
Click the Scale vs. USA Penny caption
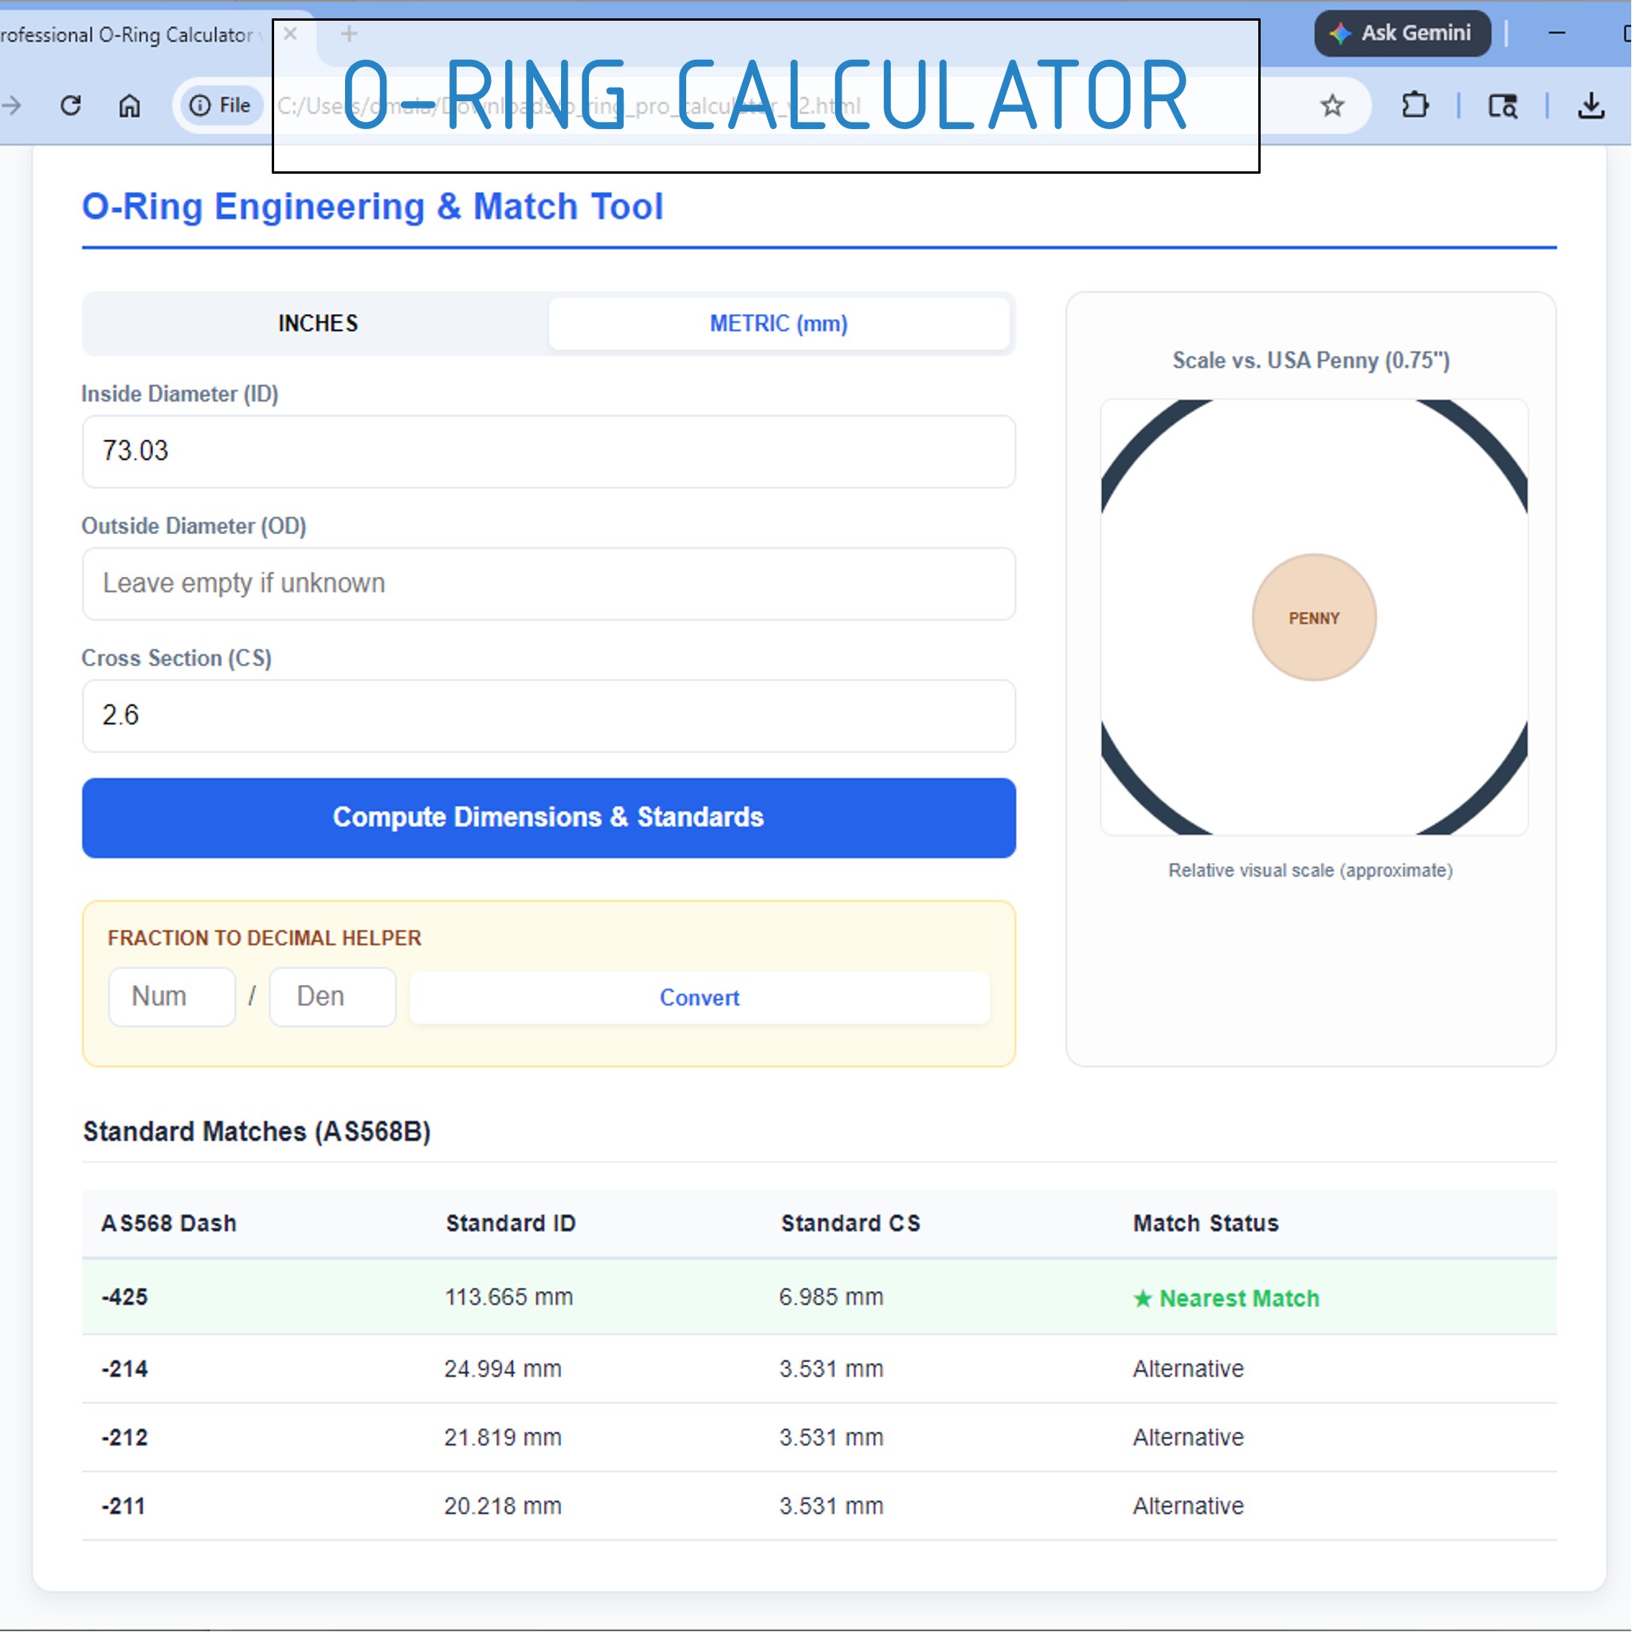click(x=1311, y=361)
